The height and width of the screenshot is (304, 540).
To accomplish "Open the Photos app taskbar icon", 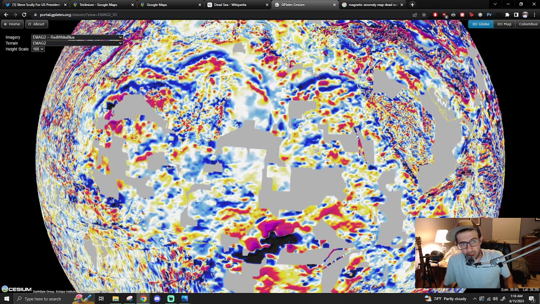I will (185, 299).
